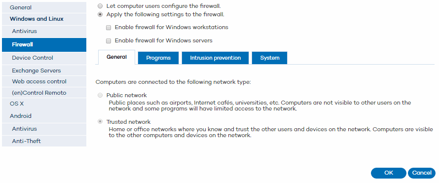This screenshot has width=439, height=183.
Task: Select Apply the following settings radio button
Action: pyautogui.click(x=100, y=14)
